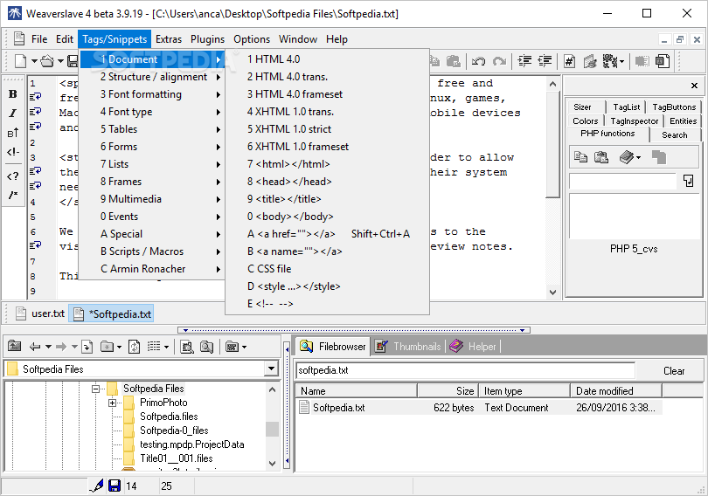Image resolution: width=708 pixels, height=496 pixels.
Task: Click the Open file folder toolbar icon
Action: (x=47, y=61)
